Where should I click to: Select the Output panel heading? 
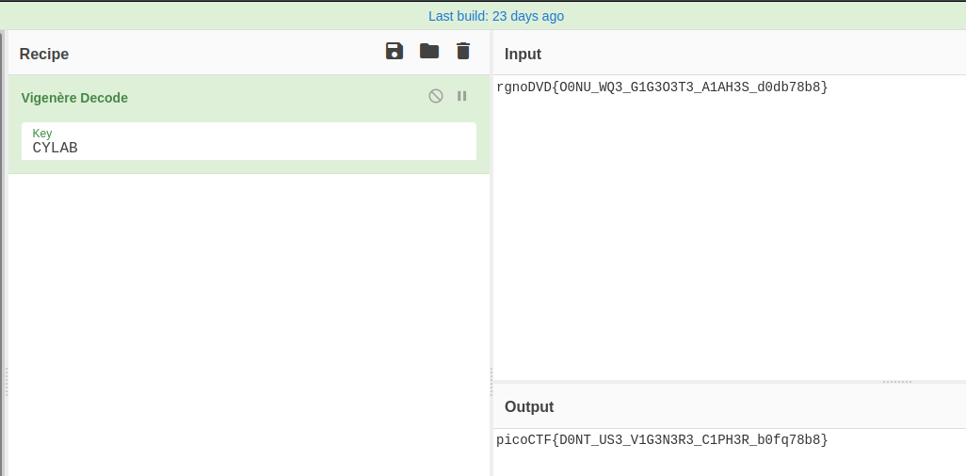pyautogui.click(x=529, y=407)
